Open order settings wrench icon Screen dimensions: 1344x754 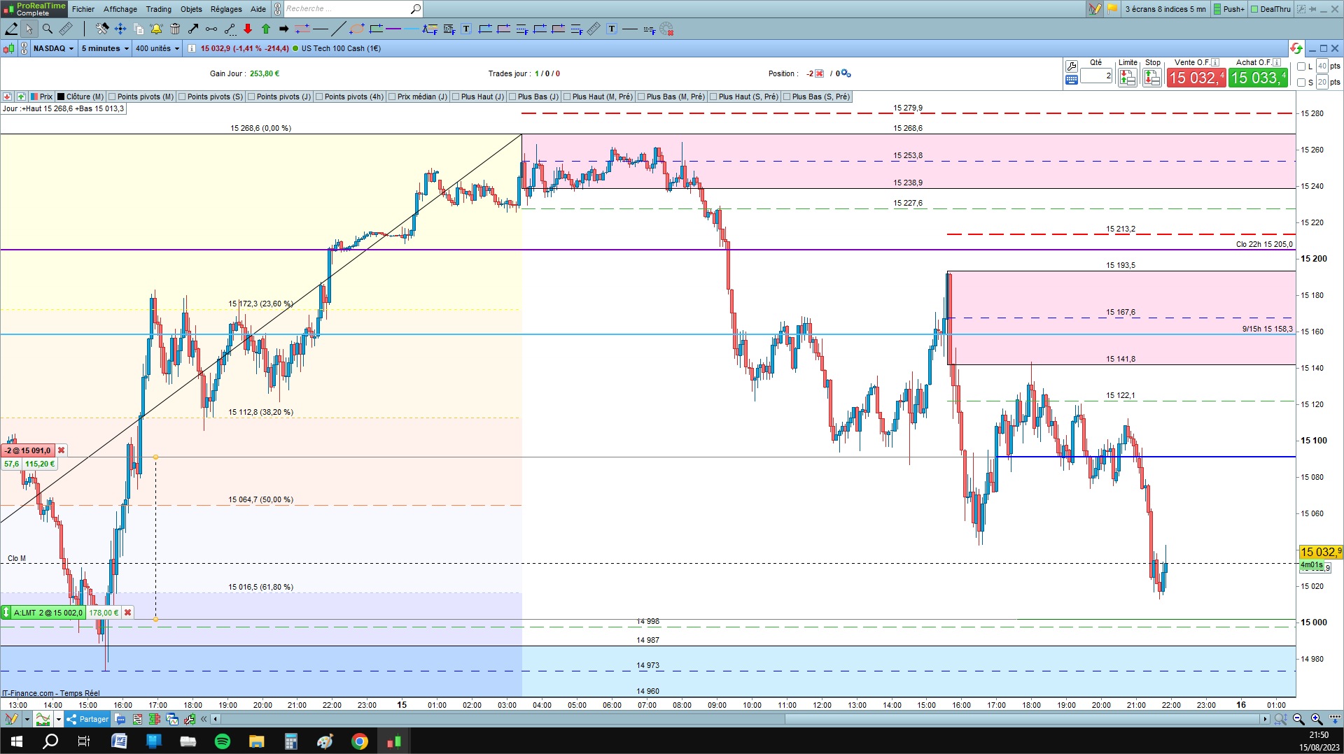[1071, 66]
